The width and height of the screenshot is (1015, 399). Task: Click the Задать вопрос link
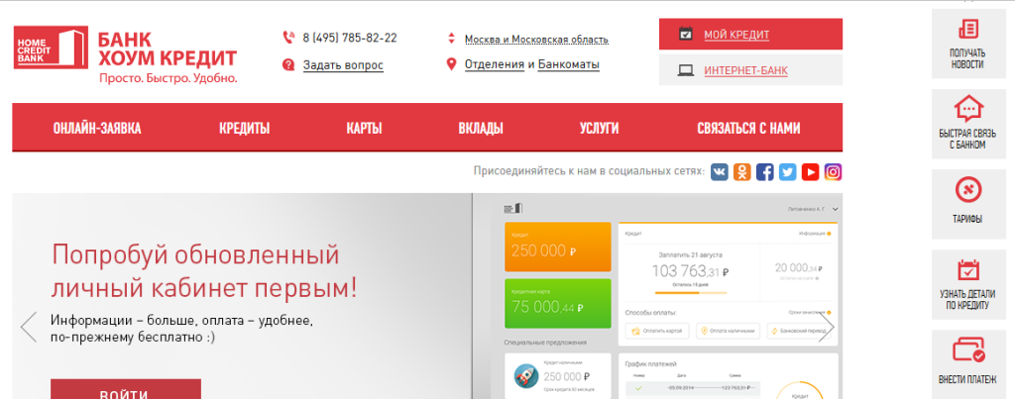343,65
